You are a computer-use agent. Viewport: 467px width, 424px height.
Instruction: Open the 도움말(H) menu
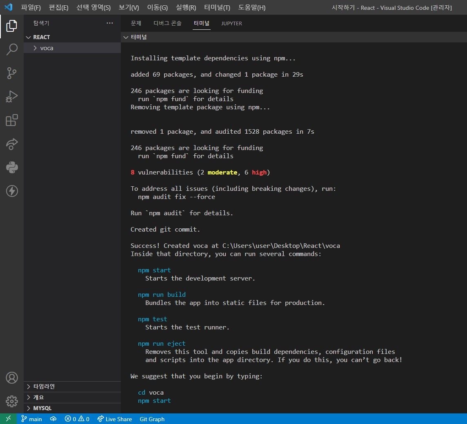point(252,7)
